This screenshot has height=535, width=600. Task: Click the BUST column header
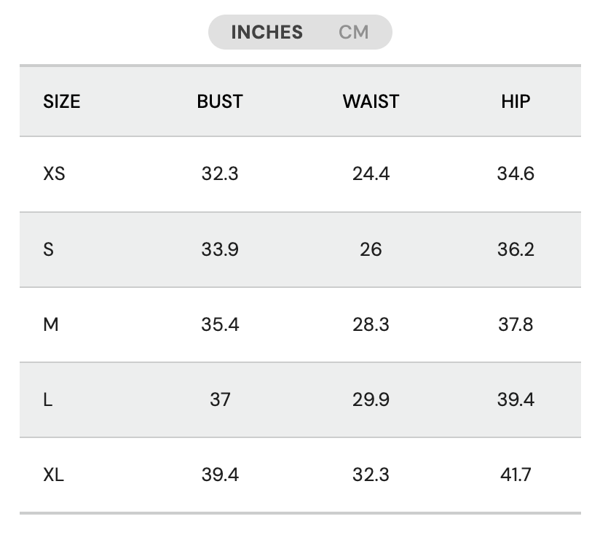pos(220,101)
